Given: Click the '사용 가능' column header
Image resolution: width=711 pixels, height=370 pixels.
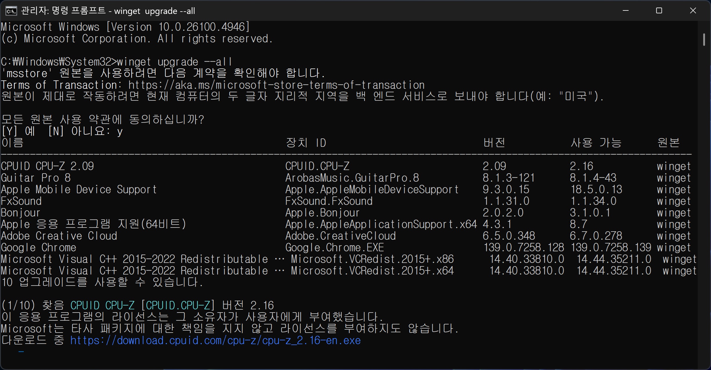Looking at the screenshot, I should (x=596, y=143).
